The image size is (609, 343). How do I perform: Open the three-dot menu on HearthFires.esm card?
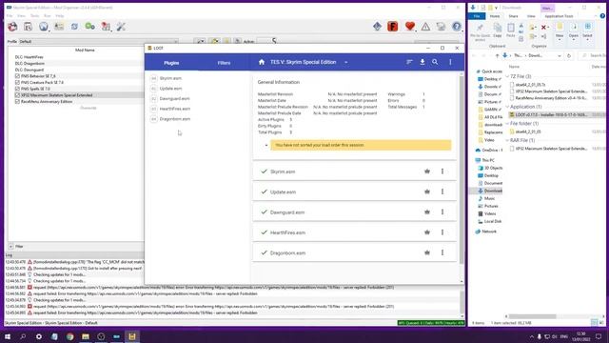[442, 232]
